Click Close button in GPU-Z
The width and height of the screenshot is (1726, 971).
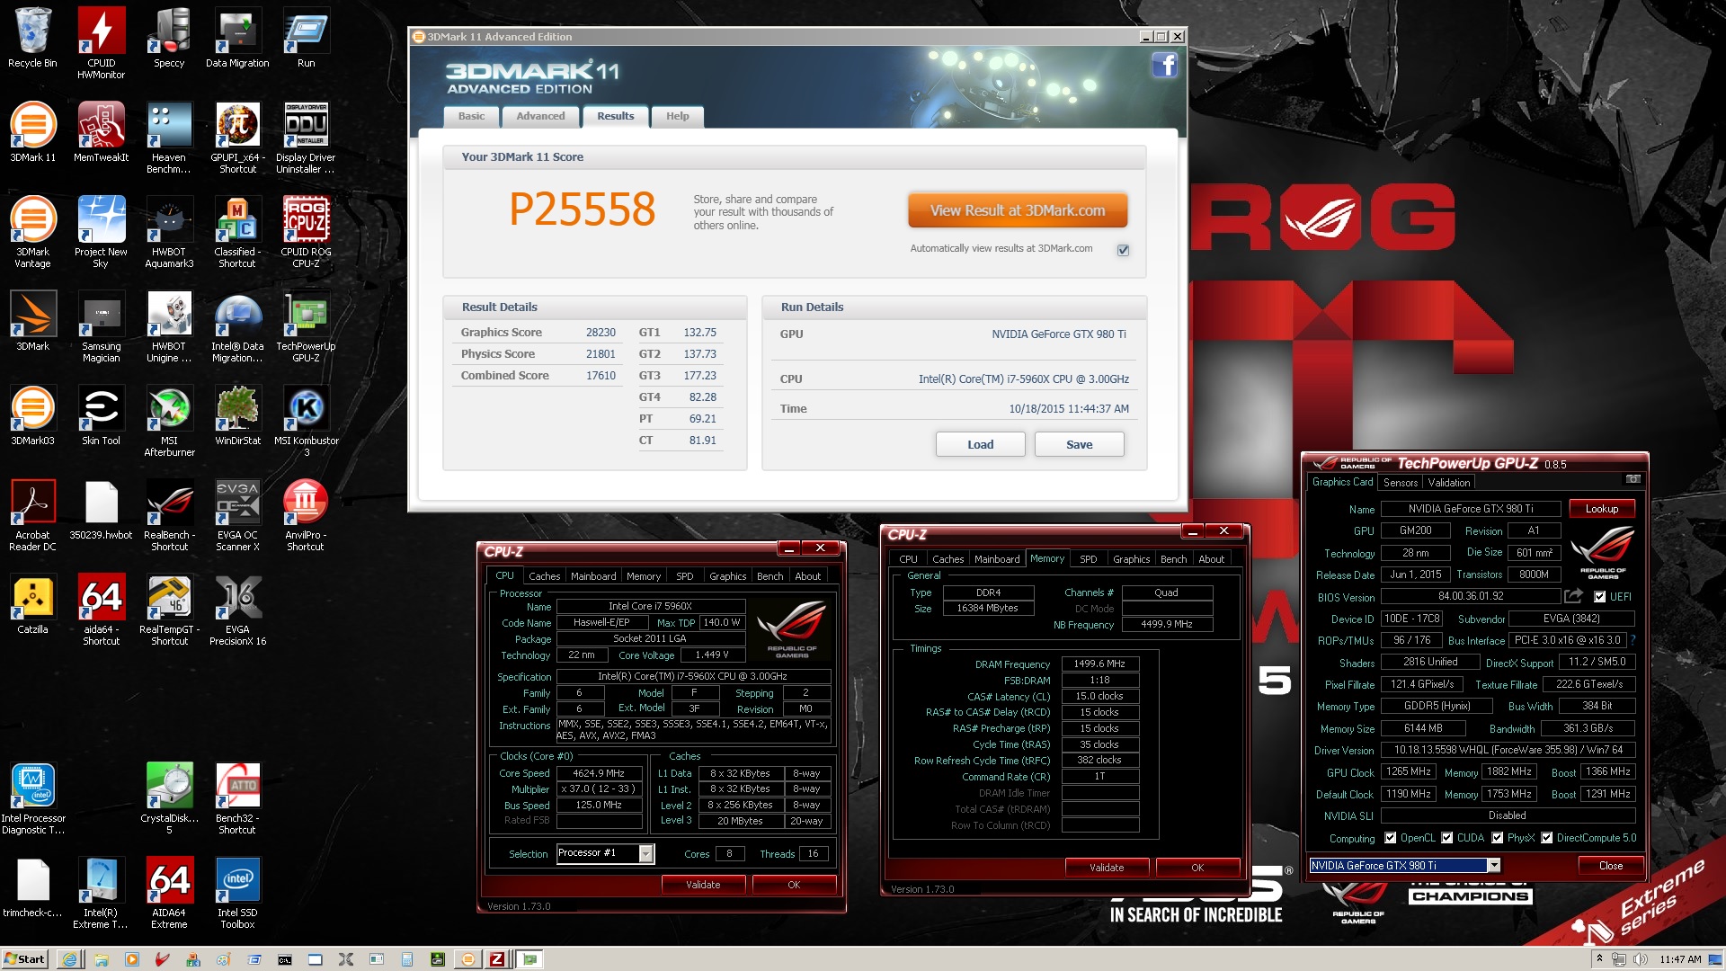[1610, 866]
